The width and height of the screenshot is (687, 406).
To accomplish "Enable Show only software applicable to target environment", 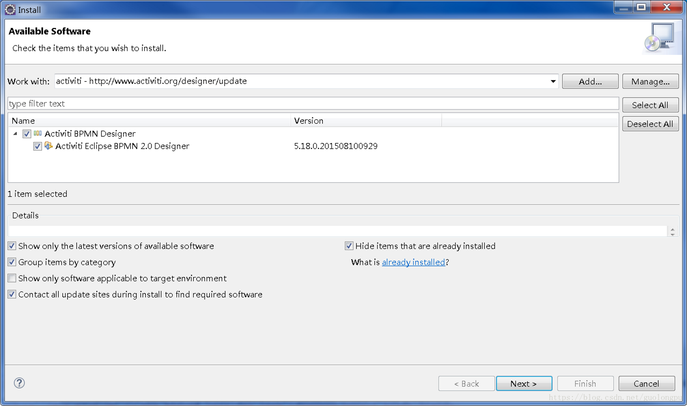I will click(x=12, y=278).
